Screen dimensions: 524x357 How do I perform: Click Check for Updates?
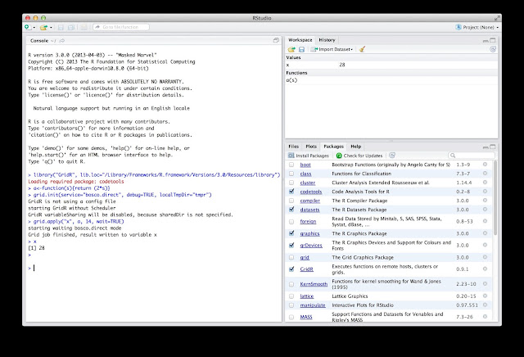359,156
